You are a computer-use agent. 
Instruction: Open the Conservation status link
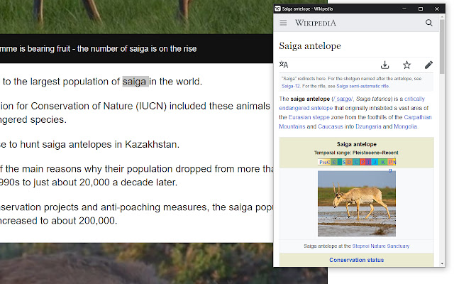356,260
